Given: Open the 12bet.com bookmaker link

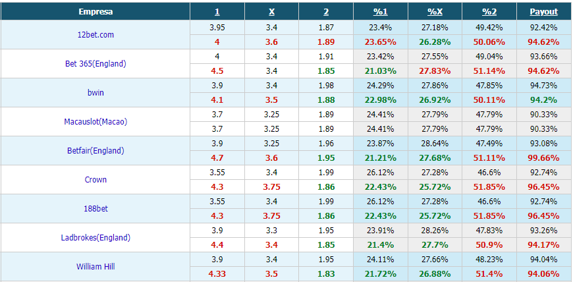Looking at the screenshot, I should tap(95, 35).
